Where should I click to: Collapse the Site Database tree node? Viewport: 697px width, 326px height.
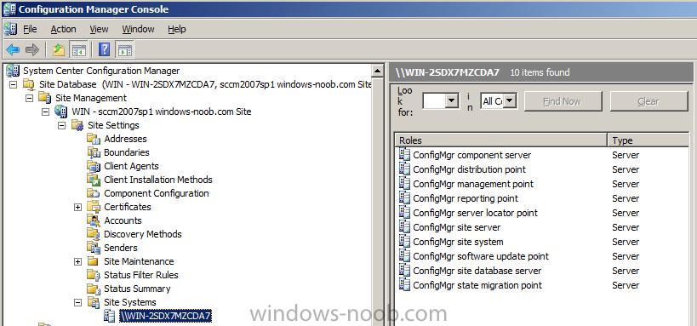tap(14, 84)
